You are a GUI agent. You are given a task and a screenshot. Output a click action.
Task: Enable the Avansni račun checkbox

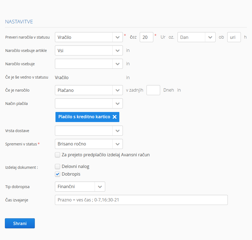(57, 155)
